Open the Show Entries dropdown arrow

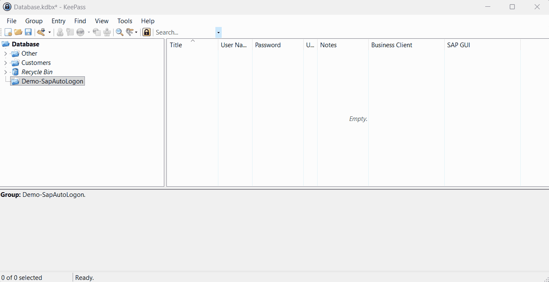136,32
